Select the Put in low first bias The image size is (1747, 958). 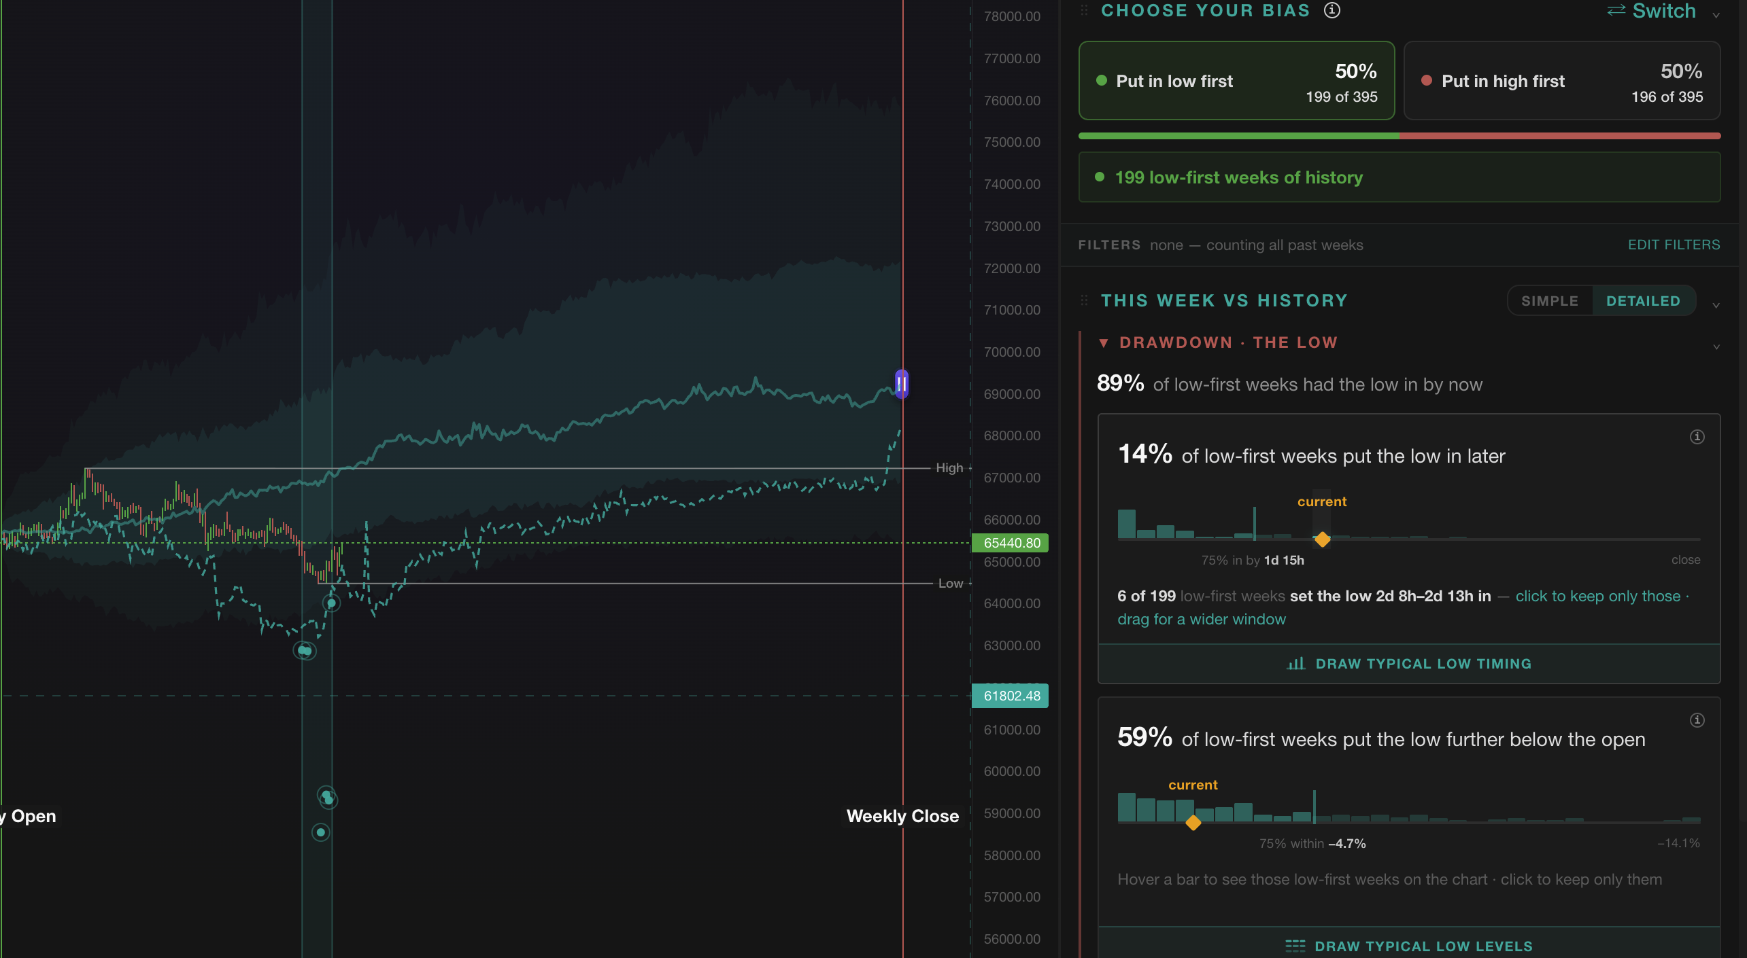click(1236, 81)
